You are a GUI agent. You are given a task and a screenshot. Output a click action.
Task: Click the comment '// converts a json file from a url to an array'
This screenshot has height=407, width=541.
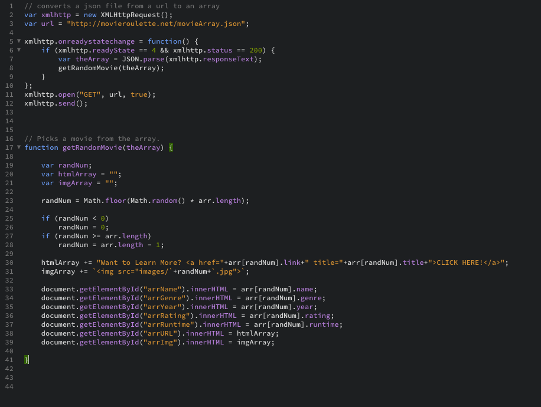coord(122,6)
